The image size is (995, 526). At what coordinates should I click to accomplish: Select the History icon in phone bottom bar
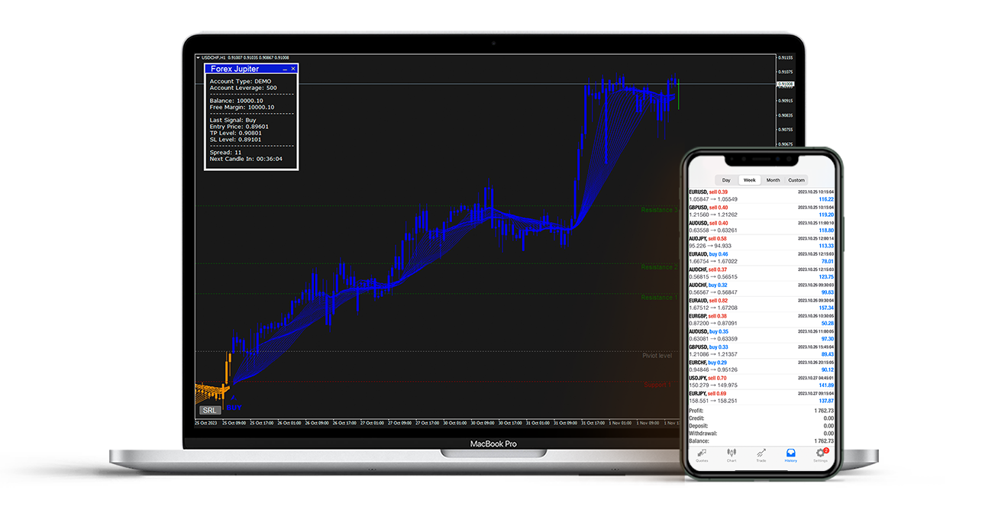[791, 456]
